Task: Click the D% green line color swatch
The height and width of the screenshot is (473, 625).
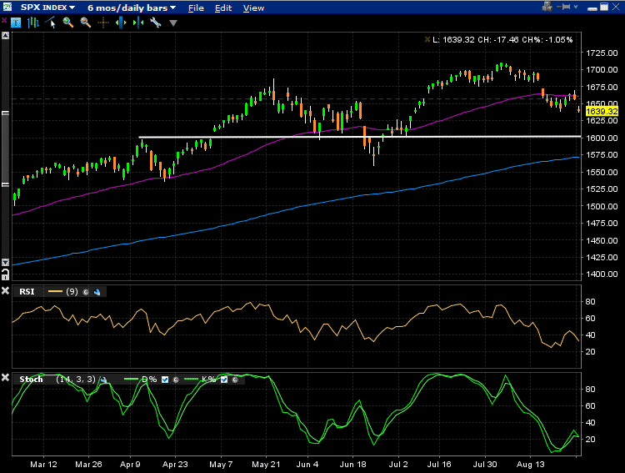Action: click(131, 380)
